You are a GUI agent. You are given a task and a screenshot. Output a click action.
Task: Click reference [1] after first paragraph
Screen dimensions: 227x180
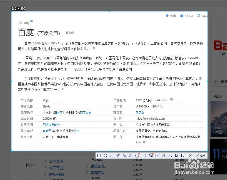pos(93,48)
